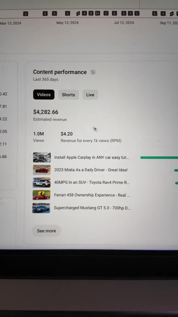Switch to the Live tab

[90, 95]
